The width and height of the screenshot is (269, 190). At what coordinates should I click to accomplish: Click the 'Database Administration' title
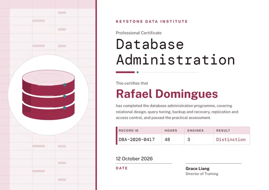click(x=175, y=52)
